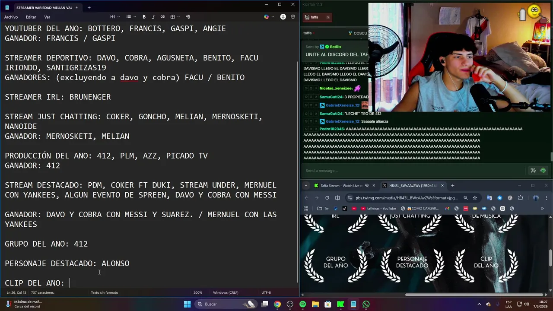Insert a link via Notepad toolbar
Screen dimensions: 553x311
click(x=163, y=17)
